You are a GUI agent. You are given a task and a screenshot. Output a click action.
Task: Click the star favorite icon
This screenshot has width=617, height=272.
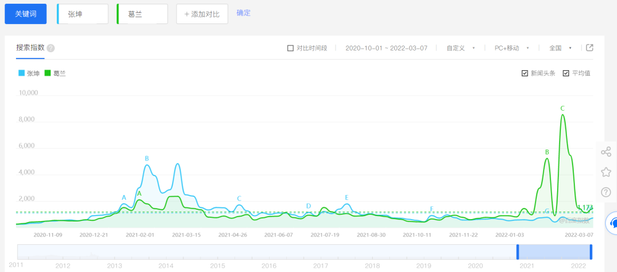(x=605, y=172)
